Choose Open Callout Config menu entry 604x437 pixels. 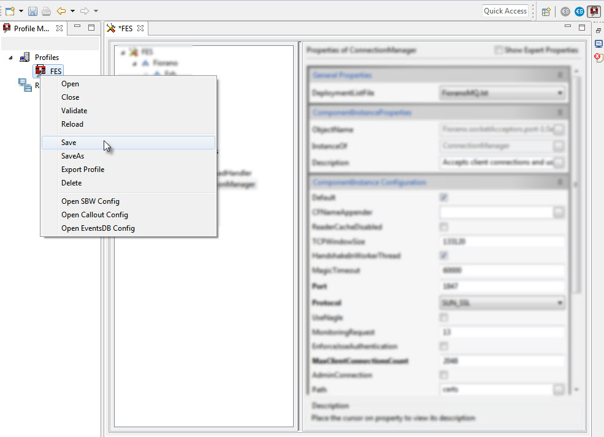pyautogui.click(x=128, y=215)
